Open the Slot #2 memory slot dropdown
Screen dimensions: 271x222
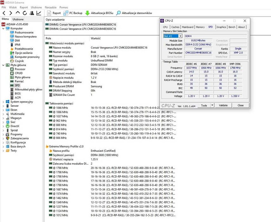[x=180, y=36]
